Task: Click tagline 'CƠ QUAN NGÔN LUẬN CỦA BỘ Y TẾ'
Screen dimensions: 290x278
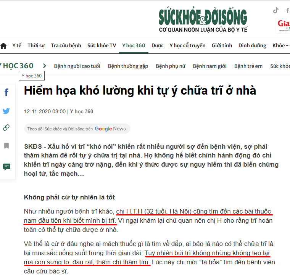Action: (203, 30)
